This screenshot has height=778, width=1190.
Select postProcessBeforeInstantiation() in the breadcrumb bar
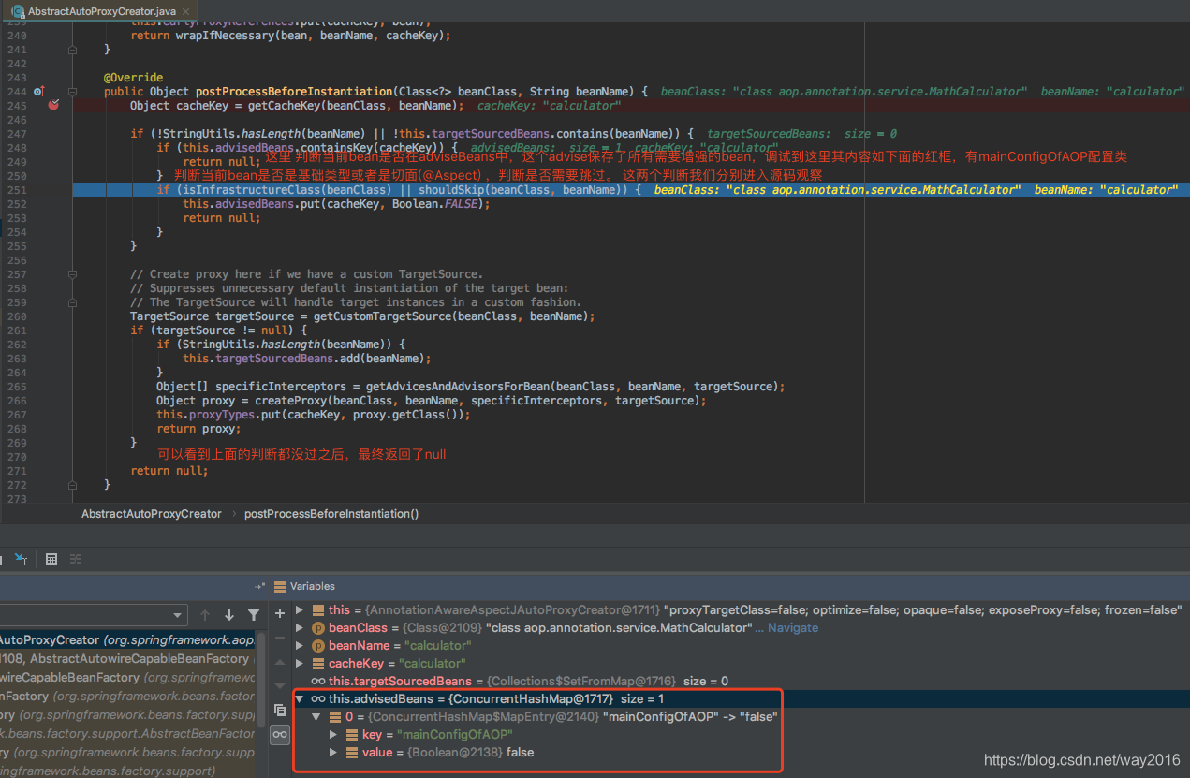tap(331, 514)
